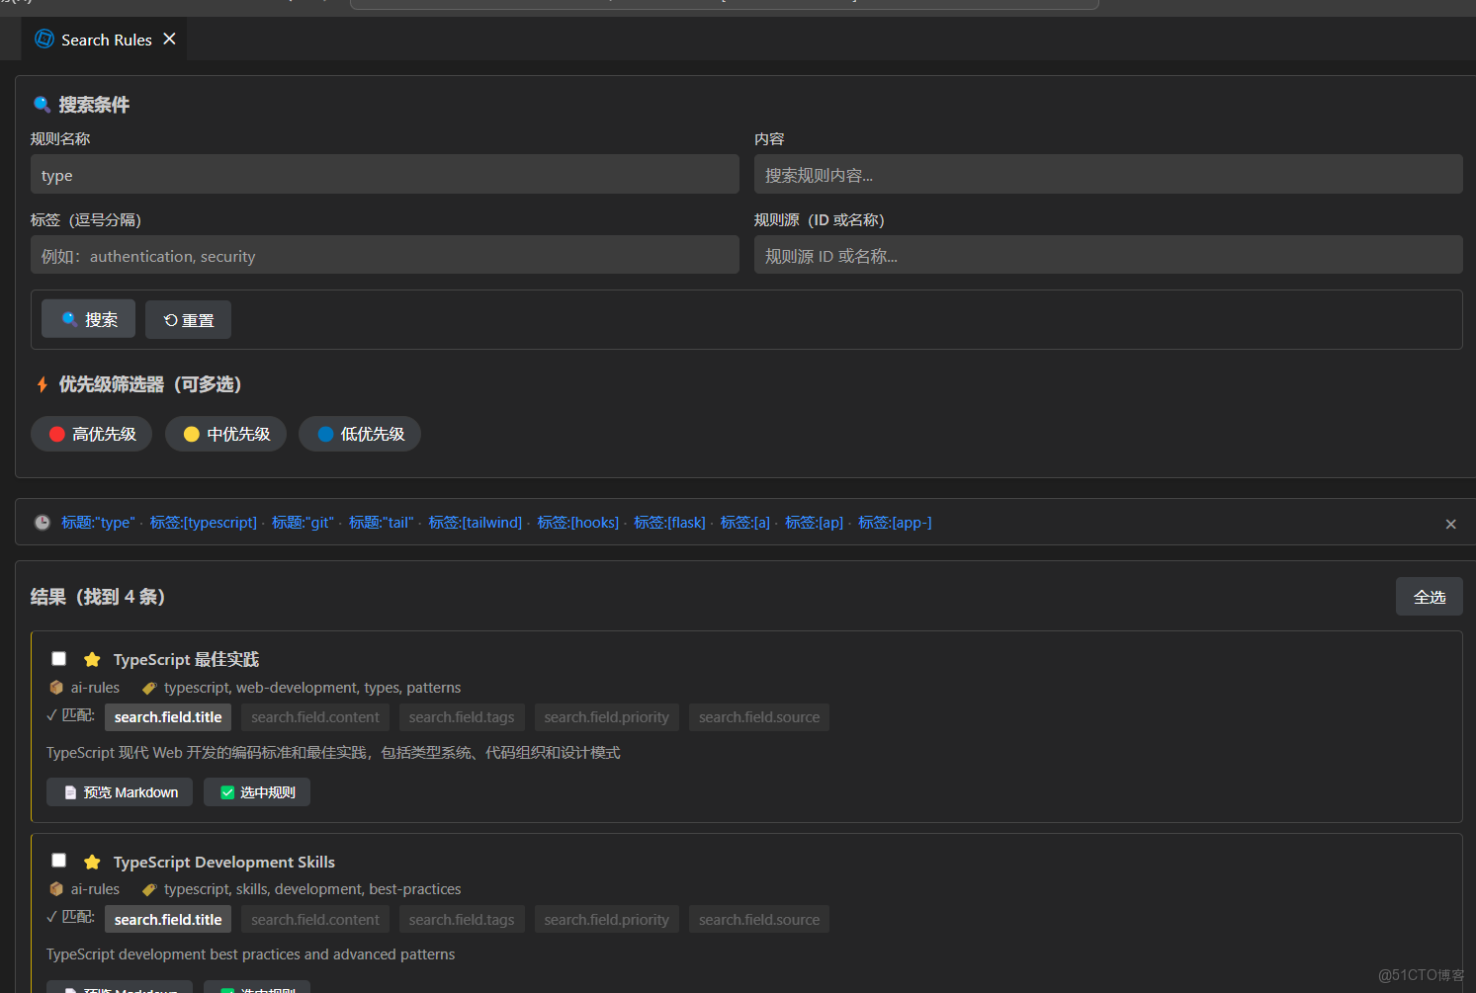Apply history search 标签:[app-]

(x=895, y=523)
